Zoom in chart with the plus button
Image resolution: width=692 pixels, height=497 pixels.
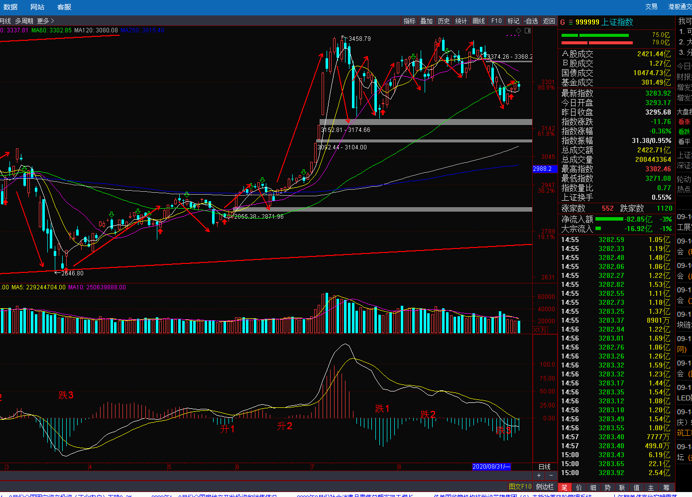click(x=539, y=475)
